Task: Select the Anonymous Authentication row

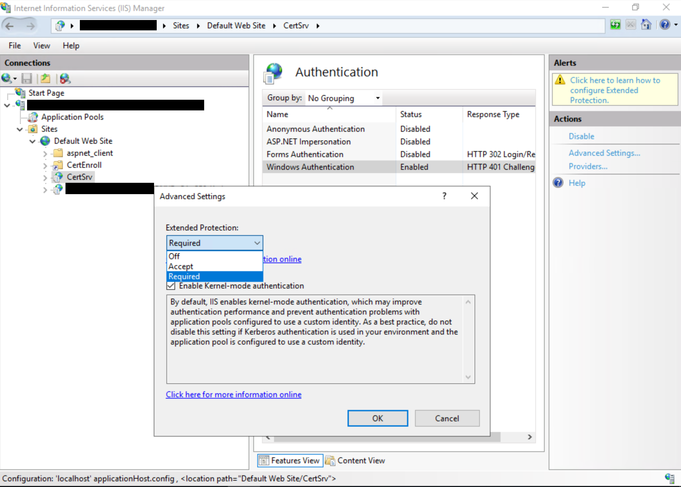Action: point(399,129)
